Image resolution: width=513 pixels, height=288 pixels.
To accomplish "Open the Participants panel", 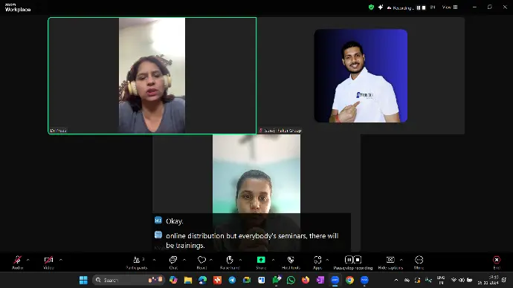I will coord(137,262).
